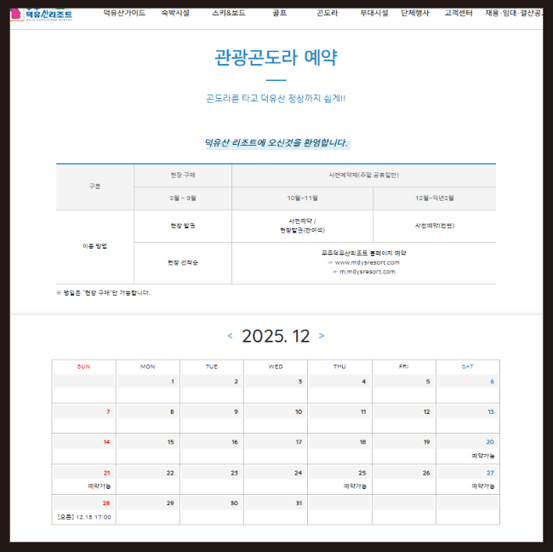Select date 18 in the calendar
Image resolution: width=553 pixels, height=552 pixels.
point(362,442)
